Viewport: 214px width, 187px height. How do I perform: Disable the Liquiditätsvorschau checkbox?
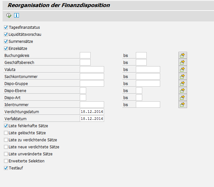coord(6,35)
